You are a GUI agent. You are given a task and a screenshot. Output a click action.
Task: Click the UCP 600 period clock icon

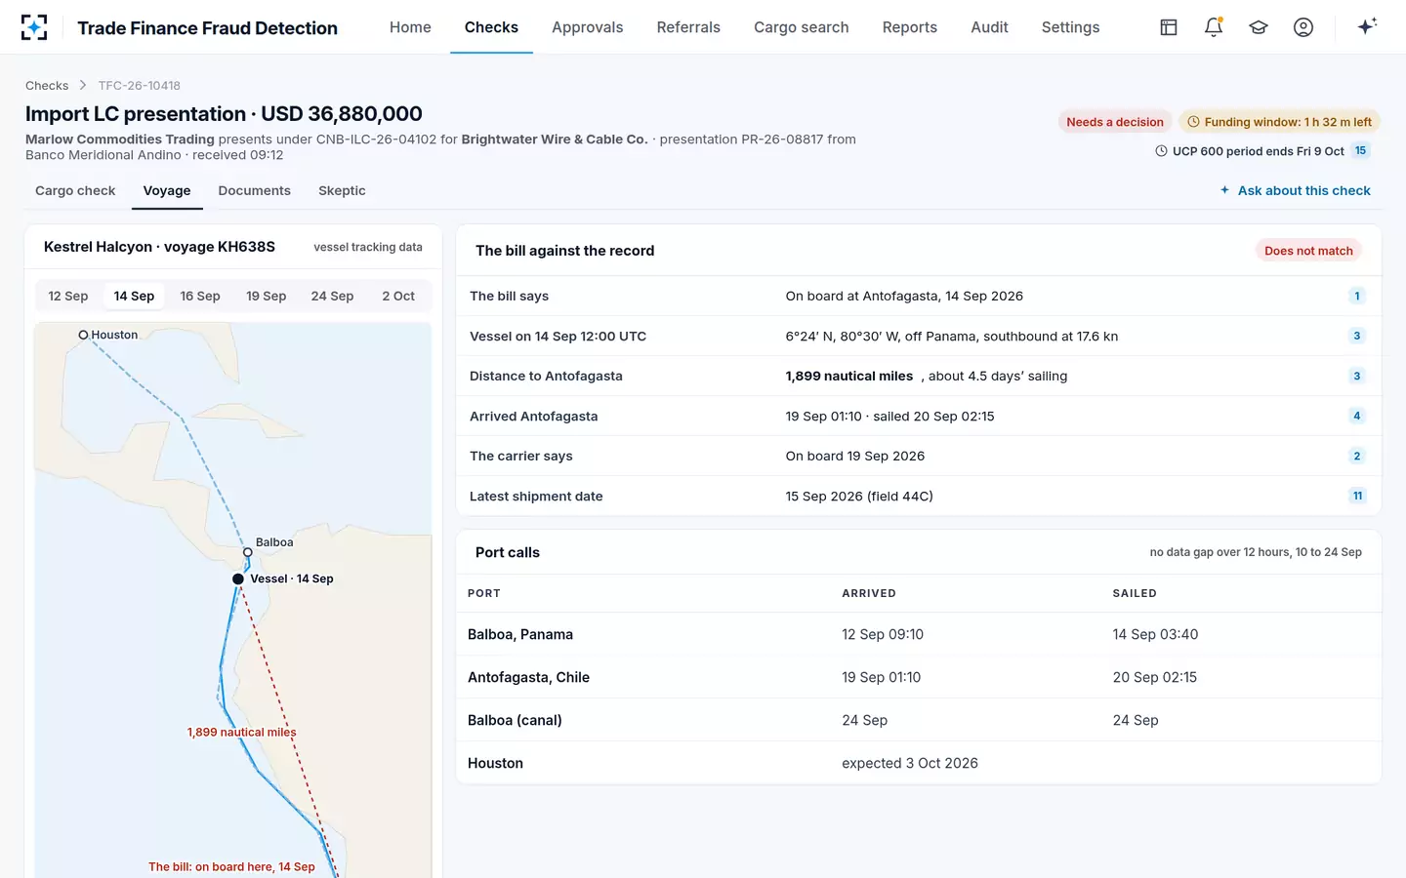[1161, 151]
